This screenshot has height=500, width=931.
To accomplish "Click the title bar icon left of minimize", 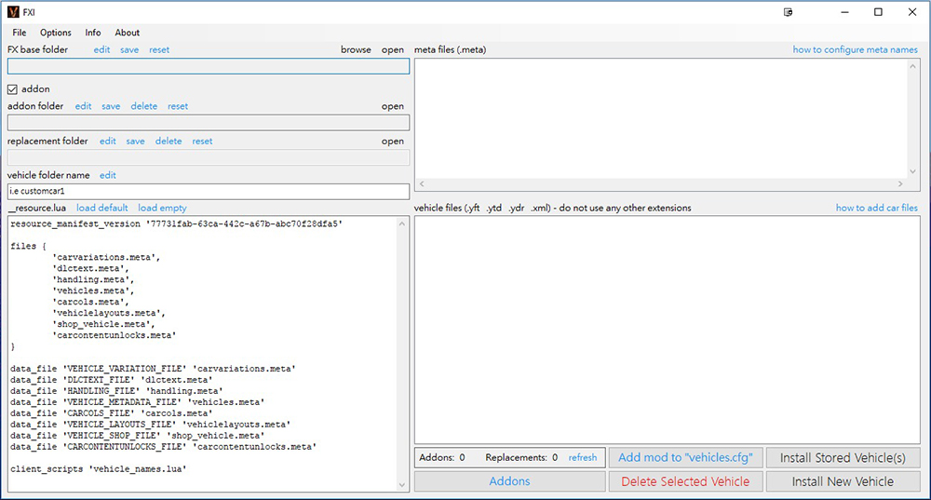I will click(789, 12).
